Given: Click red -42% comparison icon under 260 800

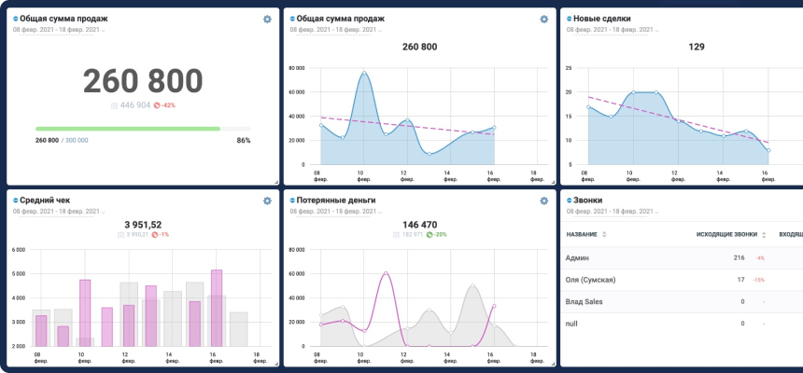Looking at the screenshot, I should (156, 105).
